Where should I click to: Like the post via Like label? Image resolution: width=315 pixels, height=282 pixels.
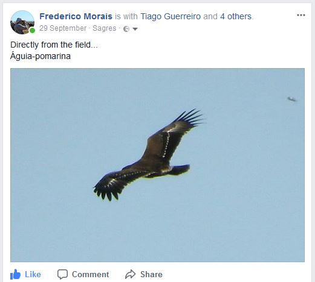33,274
